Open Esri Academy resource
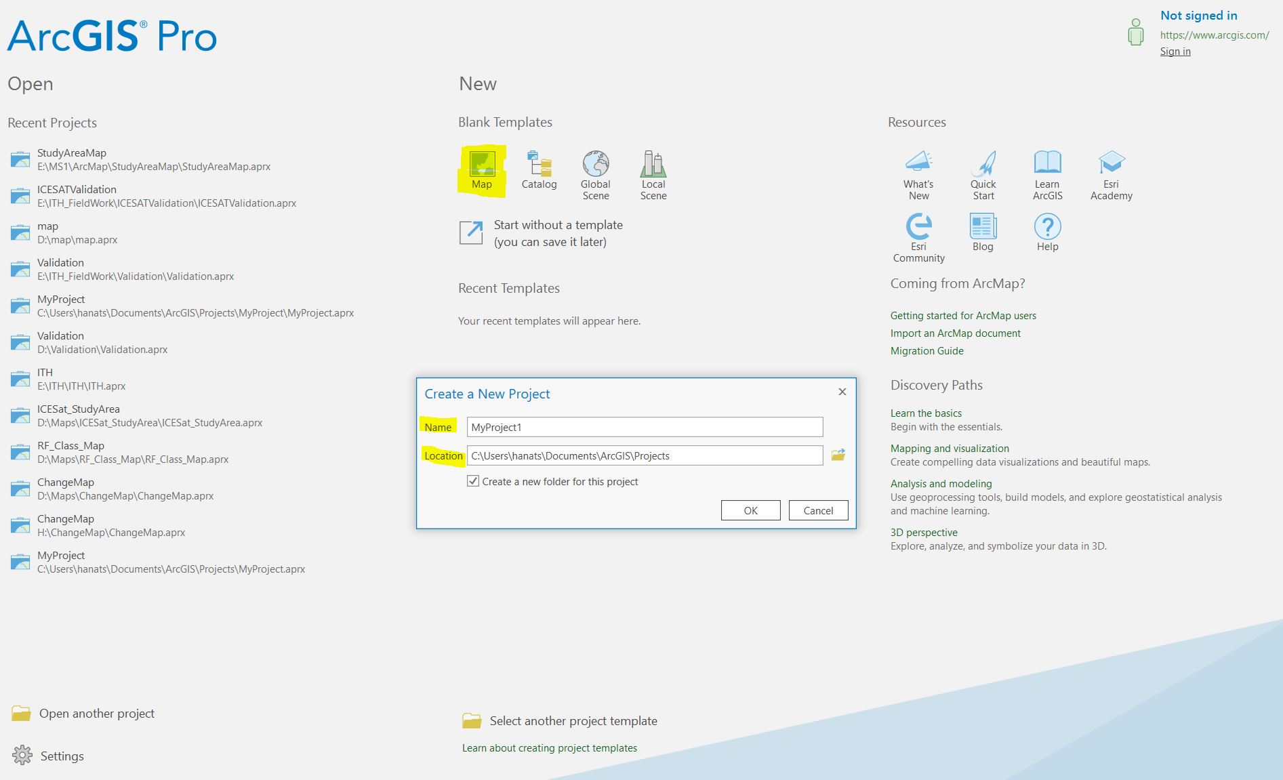The height and width of the screenshot is (780, 1283). (x=1111, y=163)
